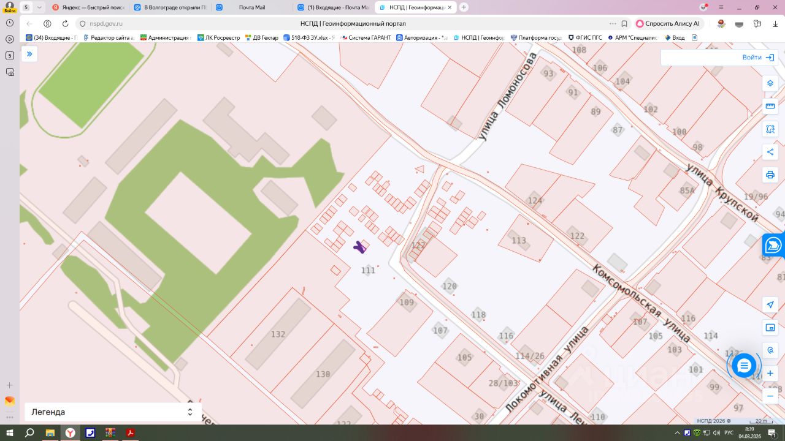785x441 pixels.
Task: Open the Yandex browser main menu
Action: click(722, 7)
